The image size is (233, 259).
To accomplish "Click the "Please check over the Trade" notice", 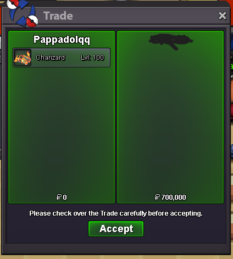I will pos(116,213).
